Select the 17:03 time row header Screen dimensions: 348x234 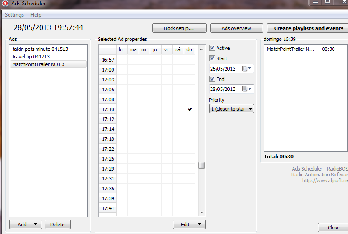[x=108, y=80]
